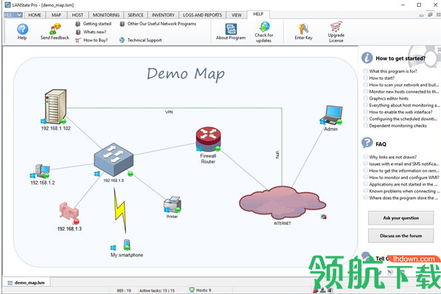The image size is (441, 294).
Task: Switch to the HOST ribbon tab
Action: tap(77, 15)
